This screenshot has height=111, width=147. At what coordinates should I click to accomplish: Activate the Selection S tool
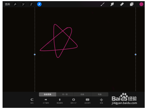(x=31, y=4)
